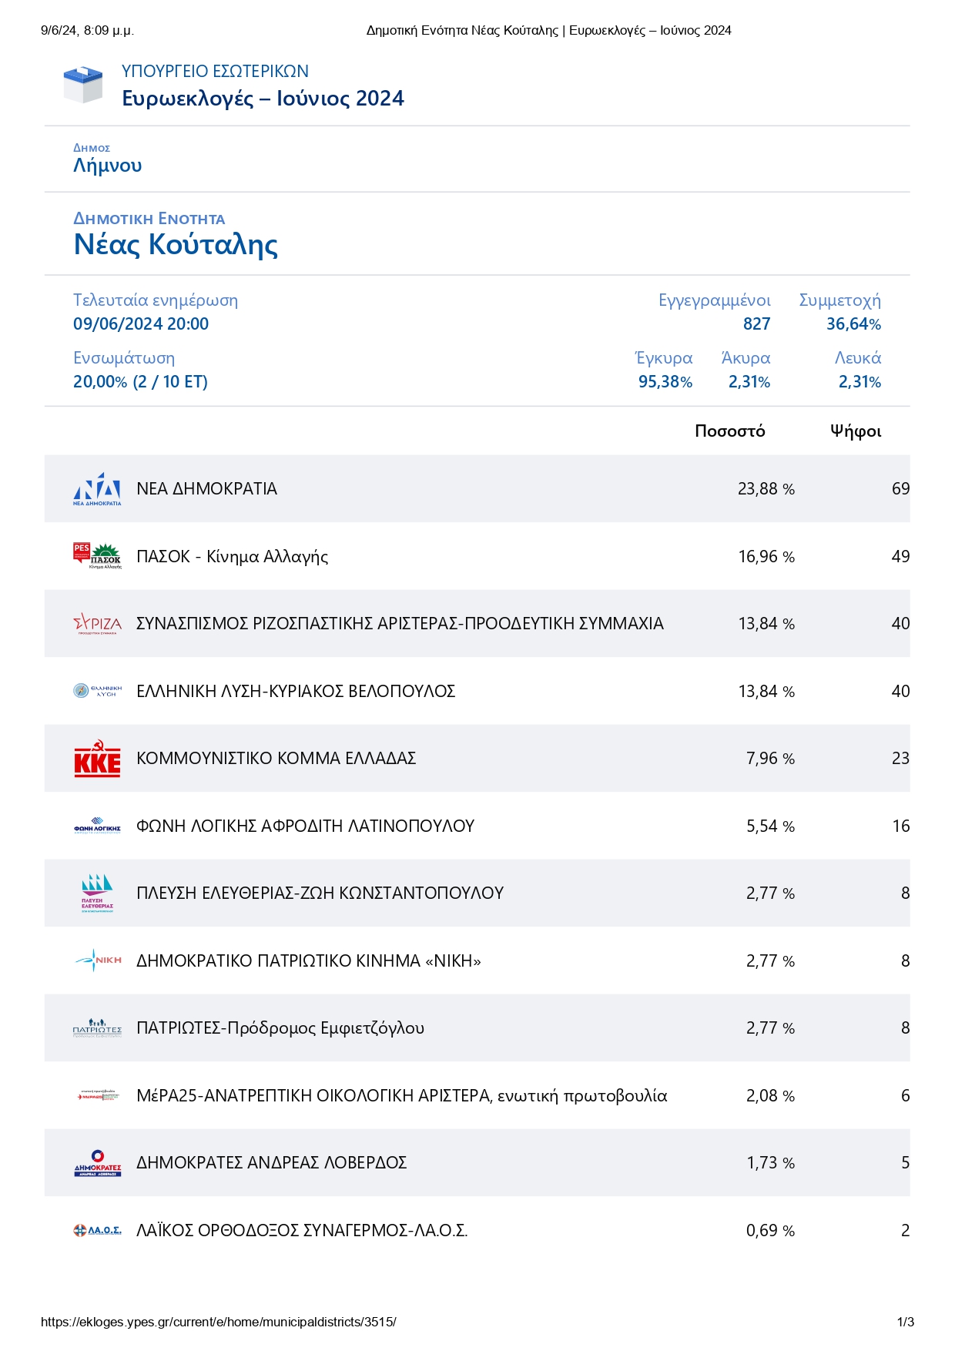Click the Πλεύση Ελευθερίας sailboat logo
Viewport: 955px width, 1351px height.
tap(97, 893)
